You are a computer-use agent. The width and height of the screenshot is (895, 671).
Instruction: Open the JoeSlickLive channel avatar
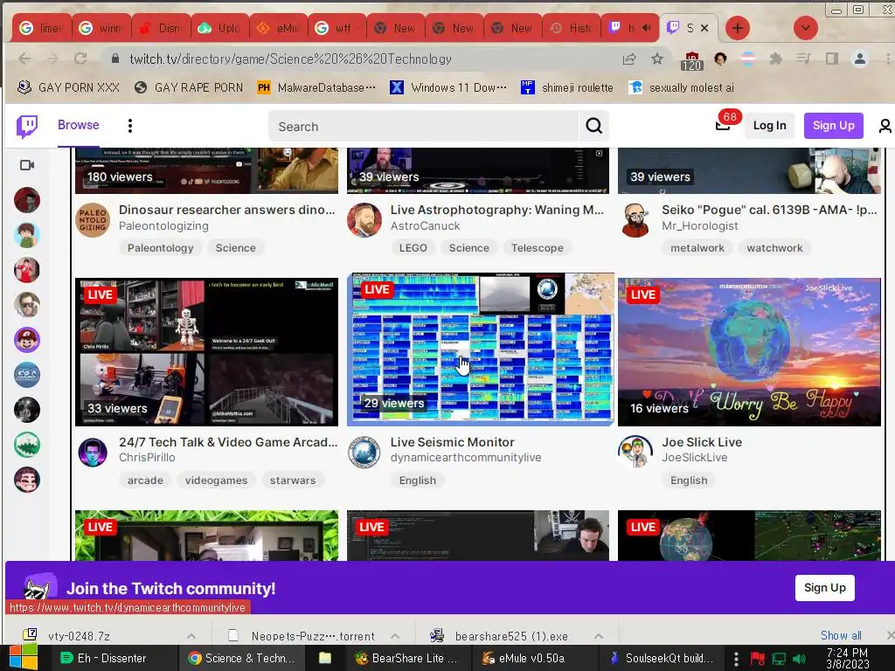635,452
